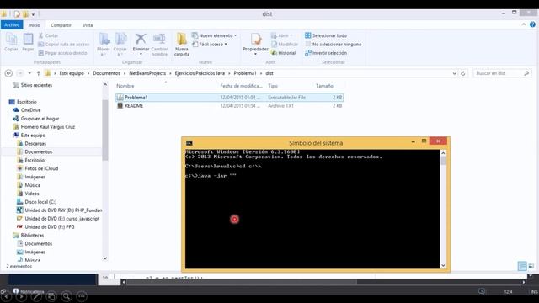Click the command prompt scrollbar down arrow
The image size is (539, 303).
pos(443,265)
